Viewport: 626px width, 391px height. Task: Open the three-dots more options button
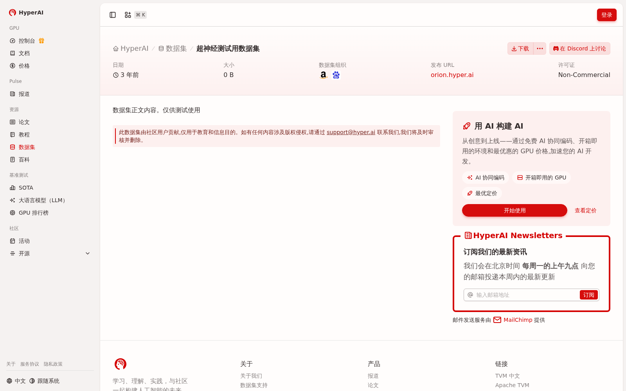[x=540, y=48]
